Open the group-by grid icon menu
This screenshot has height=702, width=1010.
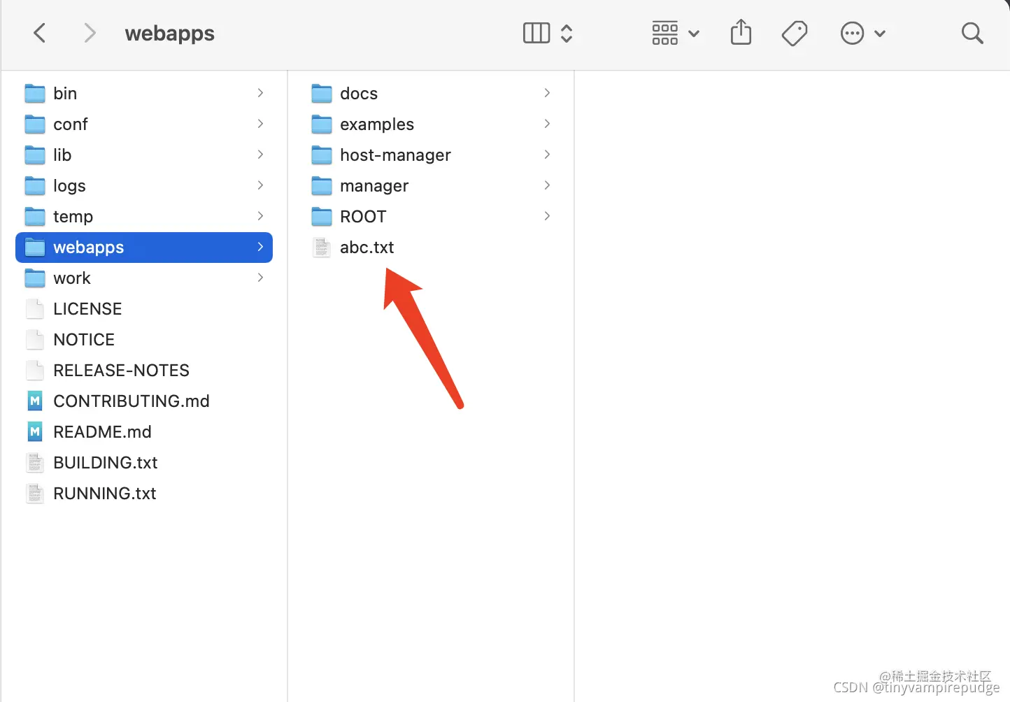coord(665,33)
